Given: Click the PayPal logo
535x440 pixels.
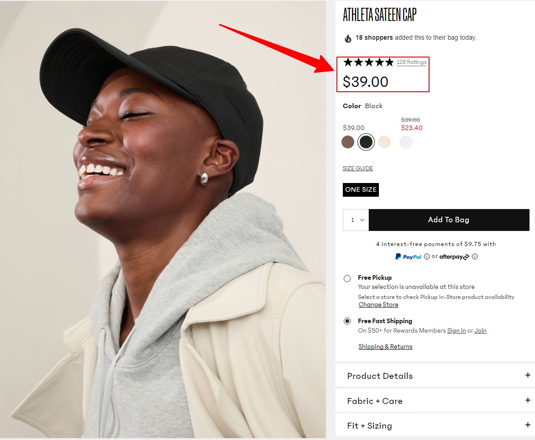Looking at the screenshot, I should click(x=409, y=257).
